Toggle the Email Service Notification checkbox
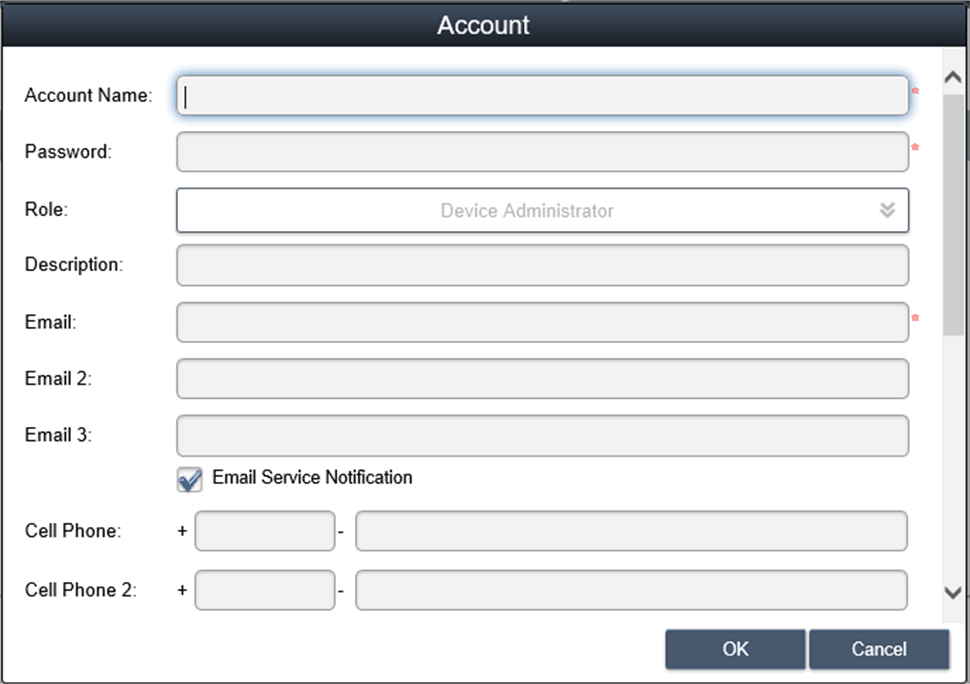 pos(190,479)
